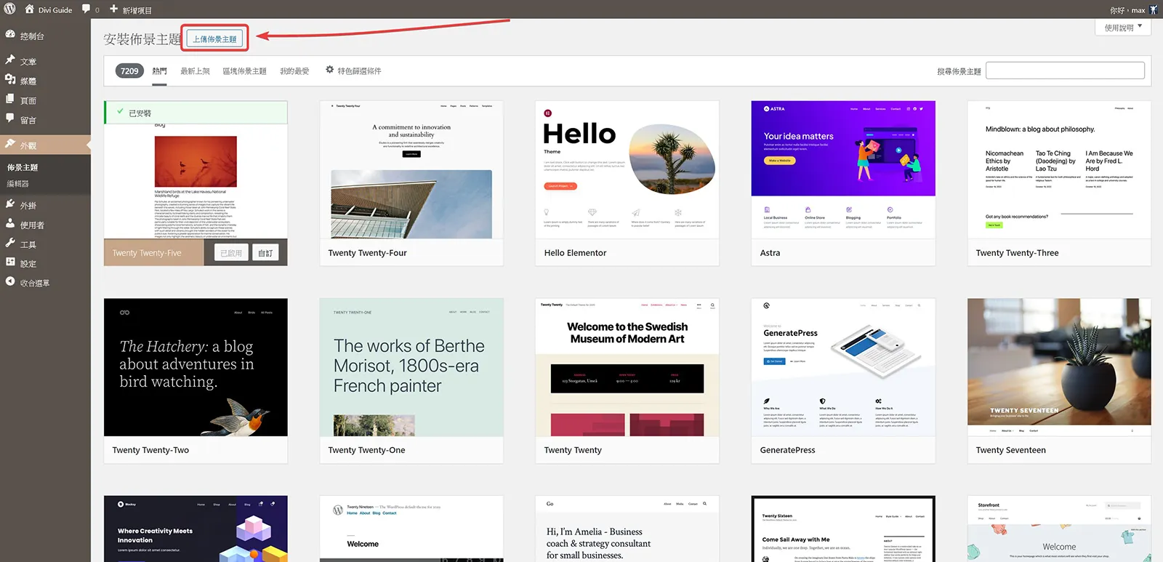Open comments bubble in admin bar
The width and height of the screenshot is (1163, 562).
point(86,9)
